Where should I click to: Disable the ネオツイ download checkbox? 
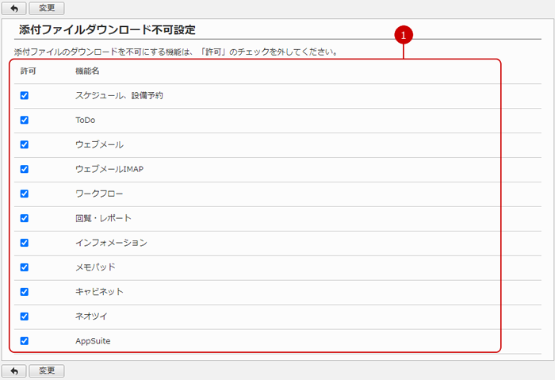point(25,317)
